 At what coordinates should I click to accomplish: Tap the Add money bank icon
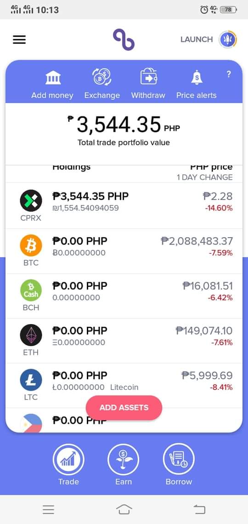[x=53, y=78]
